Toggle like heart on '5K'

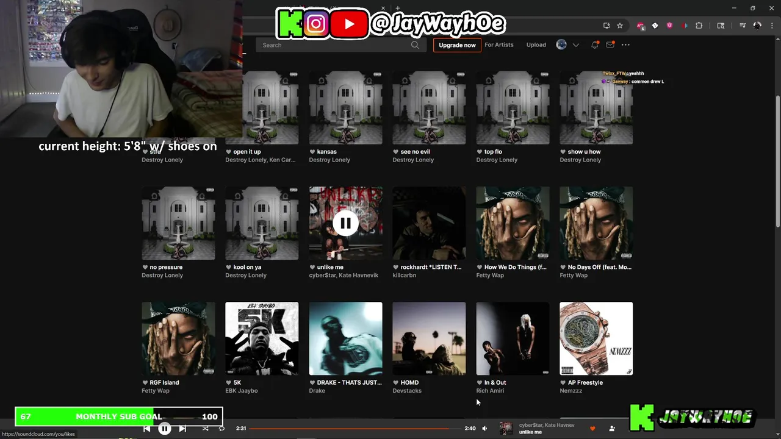(229, 382)
